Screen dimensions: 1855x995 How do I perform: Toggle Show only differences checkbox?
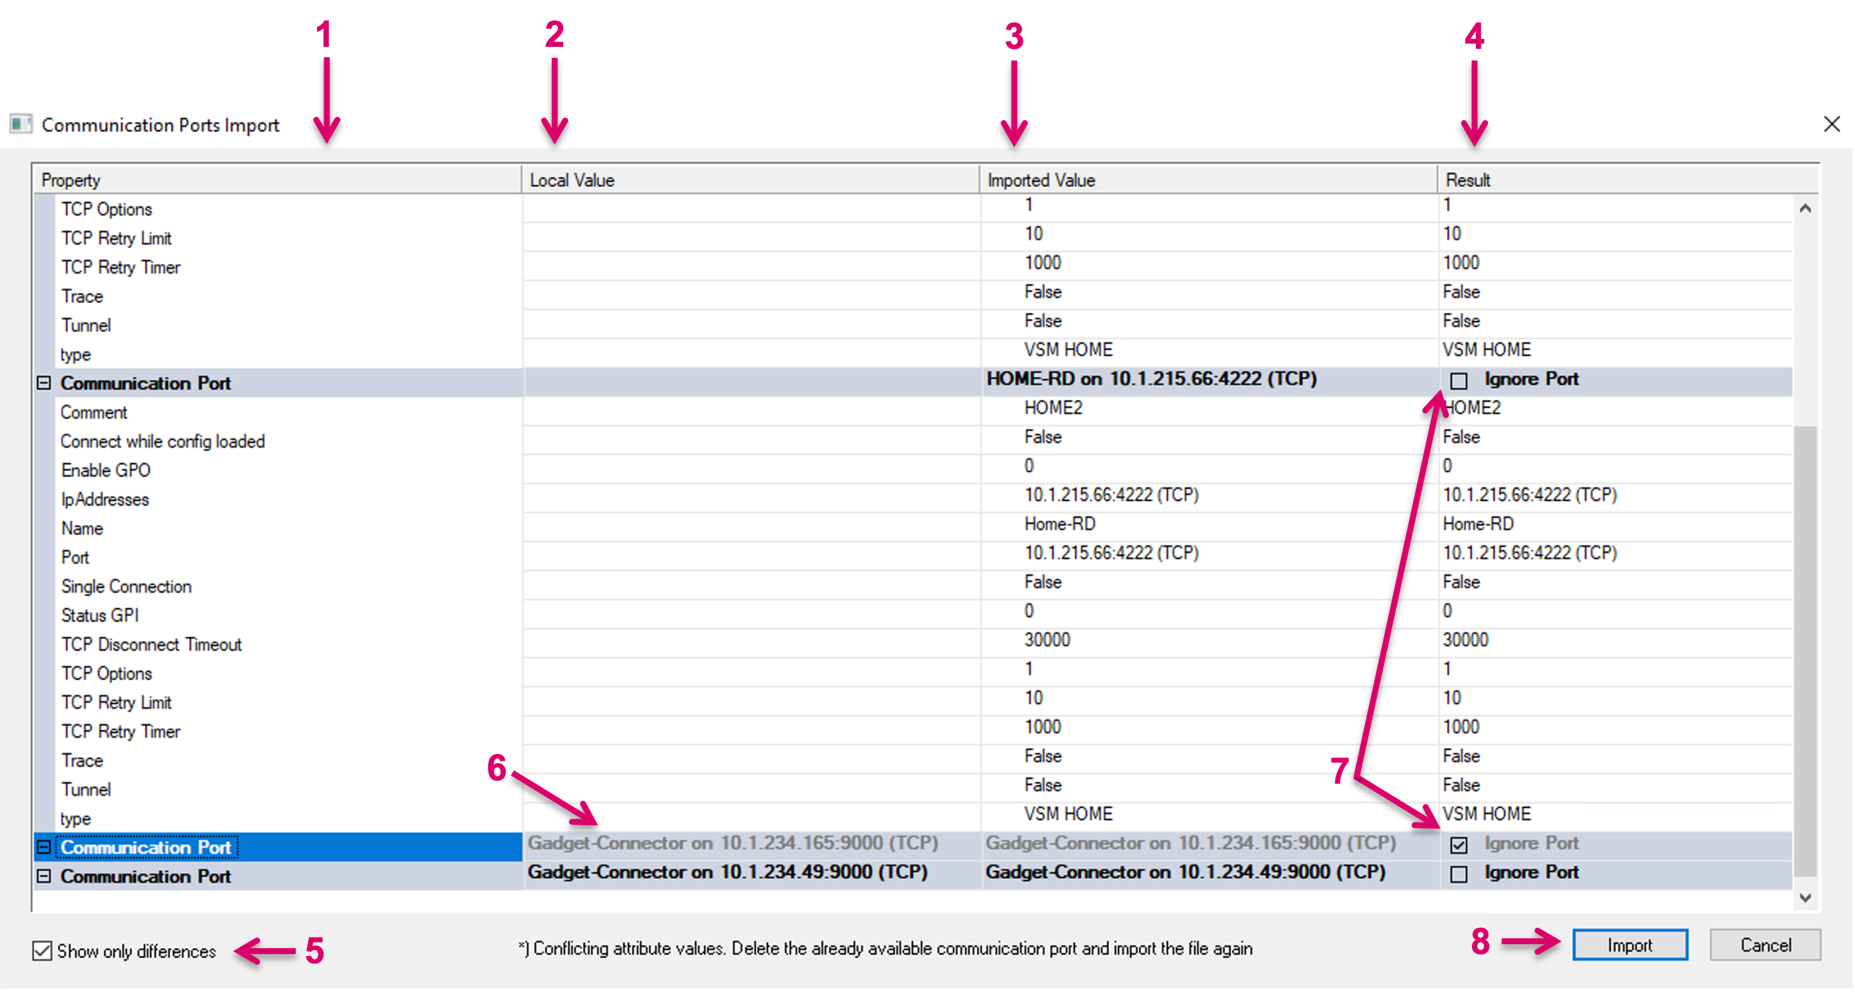[x=42, y=951]
